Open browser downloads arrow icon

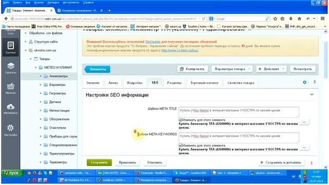[291, 19]
